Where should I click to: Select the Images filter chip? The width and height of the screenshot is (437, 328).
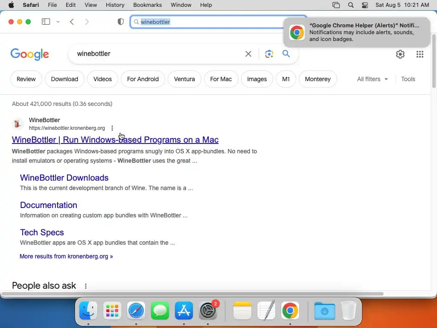point(257,79)
